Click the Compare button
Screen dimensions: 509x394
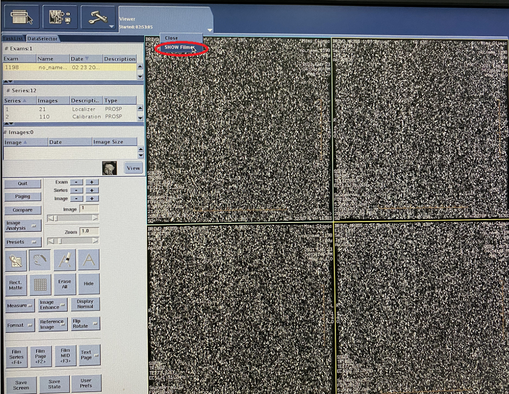[x=23, y=210]
